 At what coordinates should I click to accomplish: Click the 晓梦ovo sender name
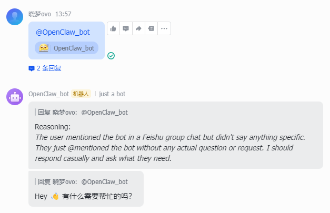pyautogui.click(x=39, y=14)
